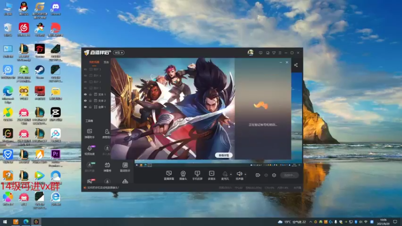Open the Garena desktop shortcut
Image resolution: width=402 pixels, height=226 pixels.
click(40, 51)
